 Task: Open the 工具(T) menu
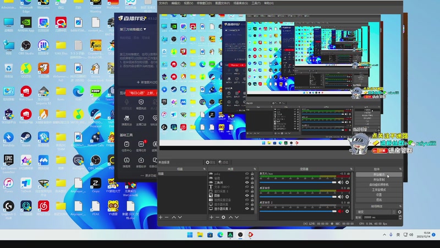pyautogui.click(x=256, y=3)
